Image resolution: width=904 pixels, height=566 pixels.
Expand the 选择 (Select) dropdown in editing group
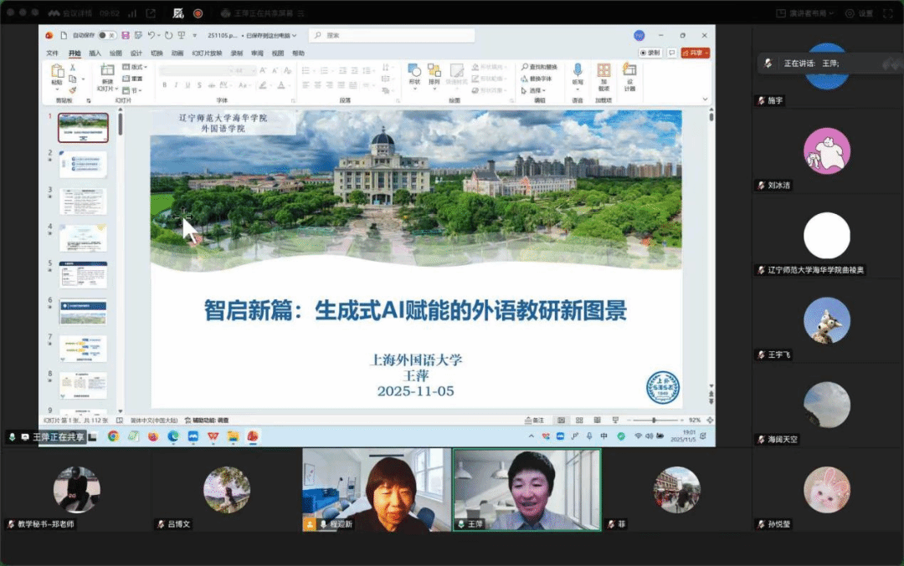point(535,90)
